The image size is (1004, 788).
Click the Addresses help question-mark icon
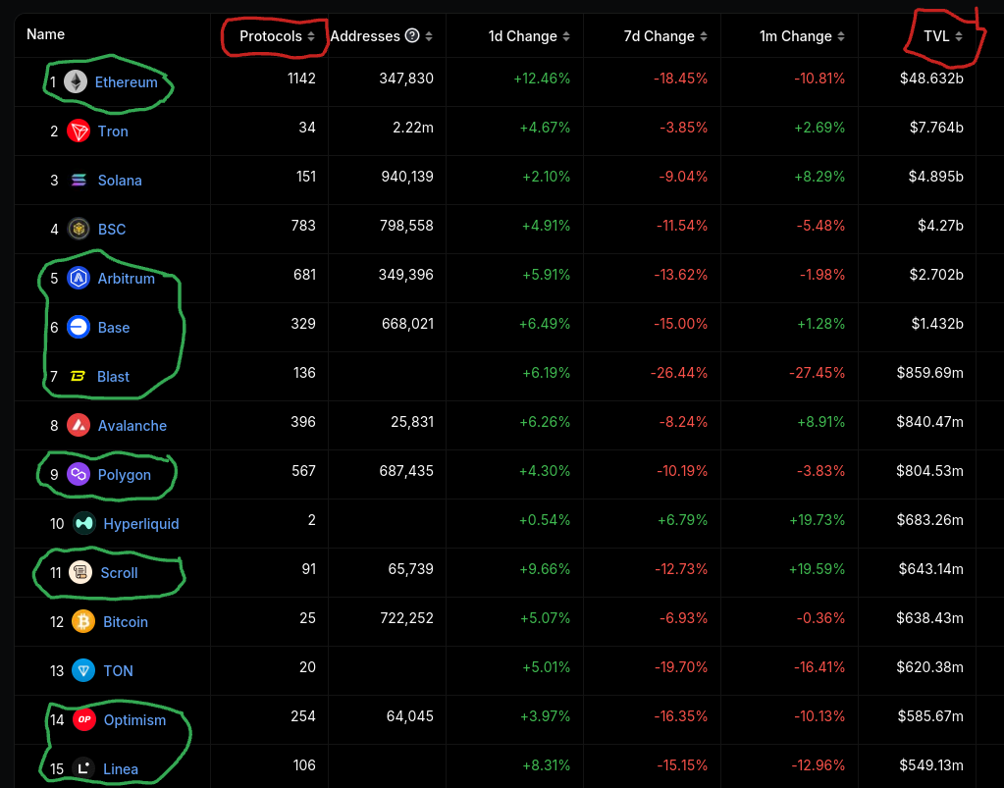click(x=412, y=36)
